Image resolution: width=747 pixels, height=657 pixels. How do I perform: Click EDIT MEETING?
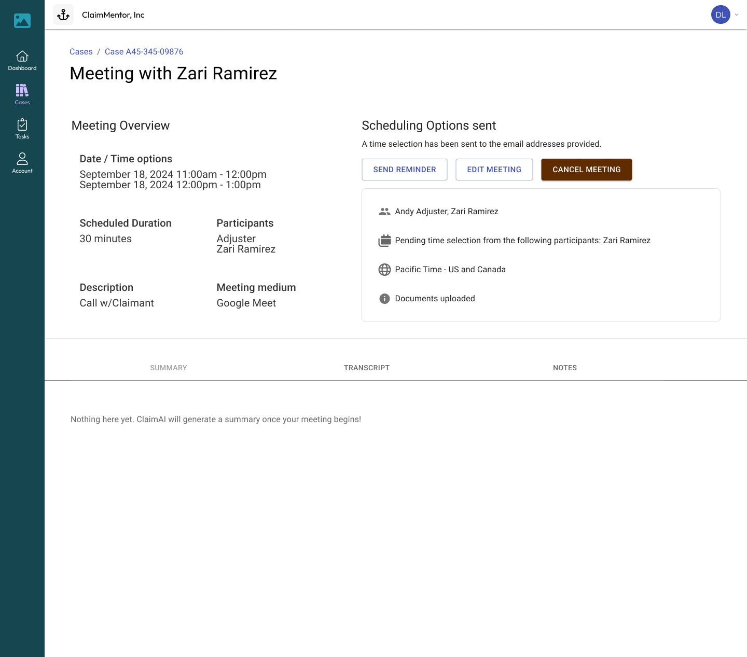tap(494, 169)
